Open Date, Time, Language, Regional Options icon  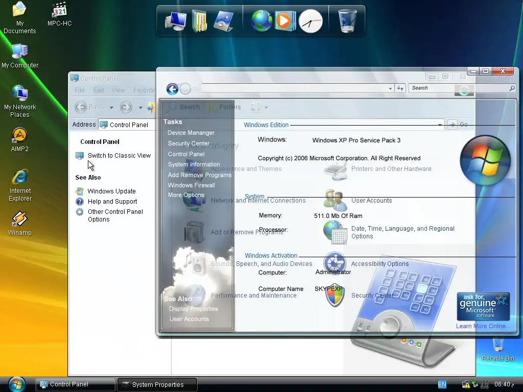(x=335, y=232)
